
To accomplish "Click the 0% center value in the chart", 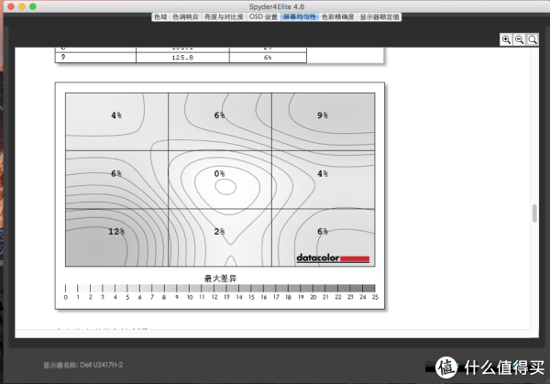I will tap(219, 173).
